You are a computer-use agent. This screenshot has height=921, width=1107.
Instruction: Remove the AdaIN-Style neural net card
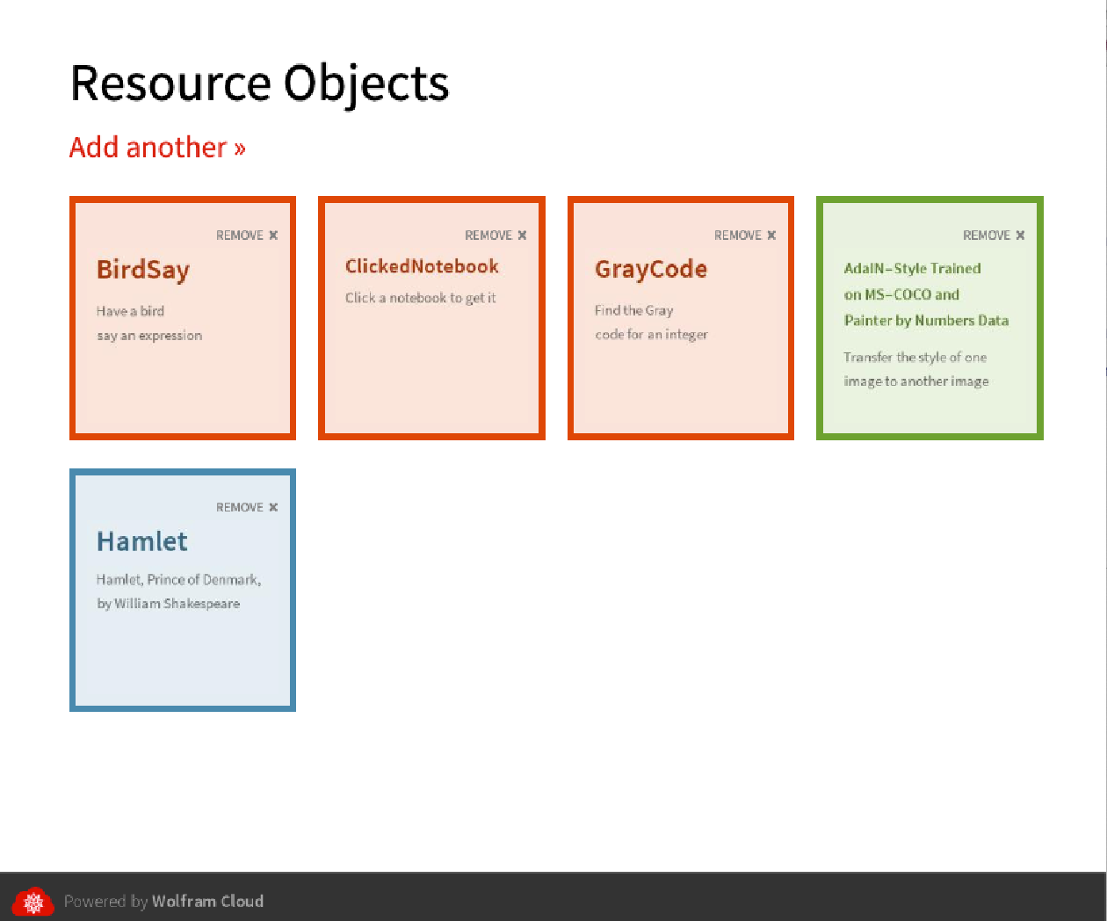[x=994, y=236]
